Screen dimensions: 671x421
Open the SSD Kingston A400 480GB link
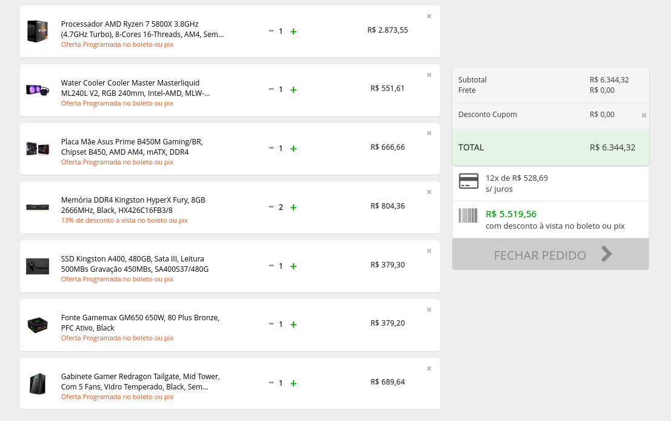click(135, 264)
